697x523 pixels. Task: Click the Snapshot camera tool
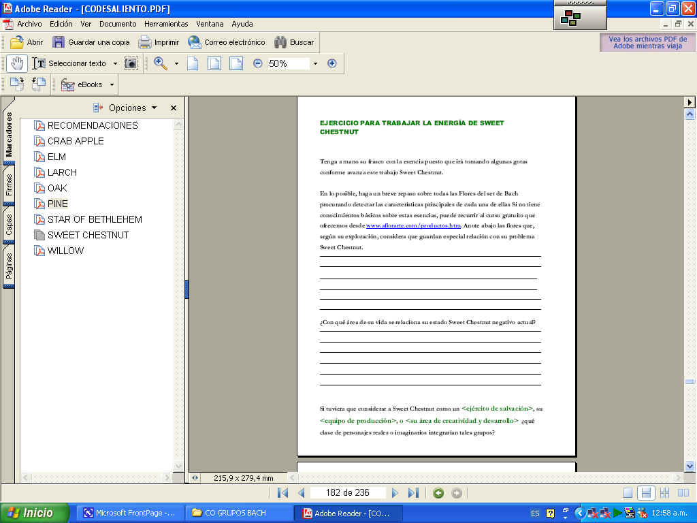tap(131, 63)
